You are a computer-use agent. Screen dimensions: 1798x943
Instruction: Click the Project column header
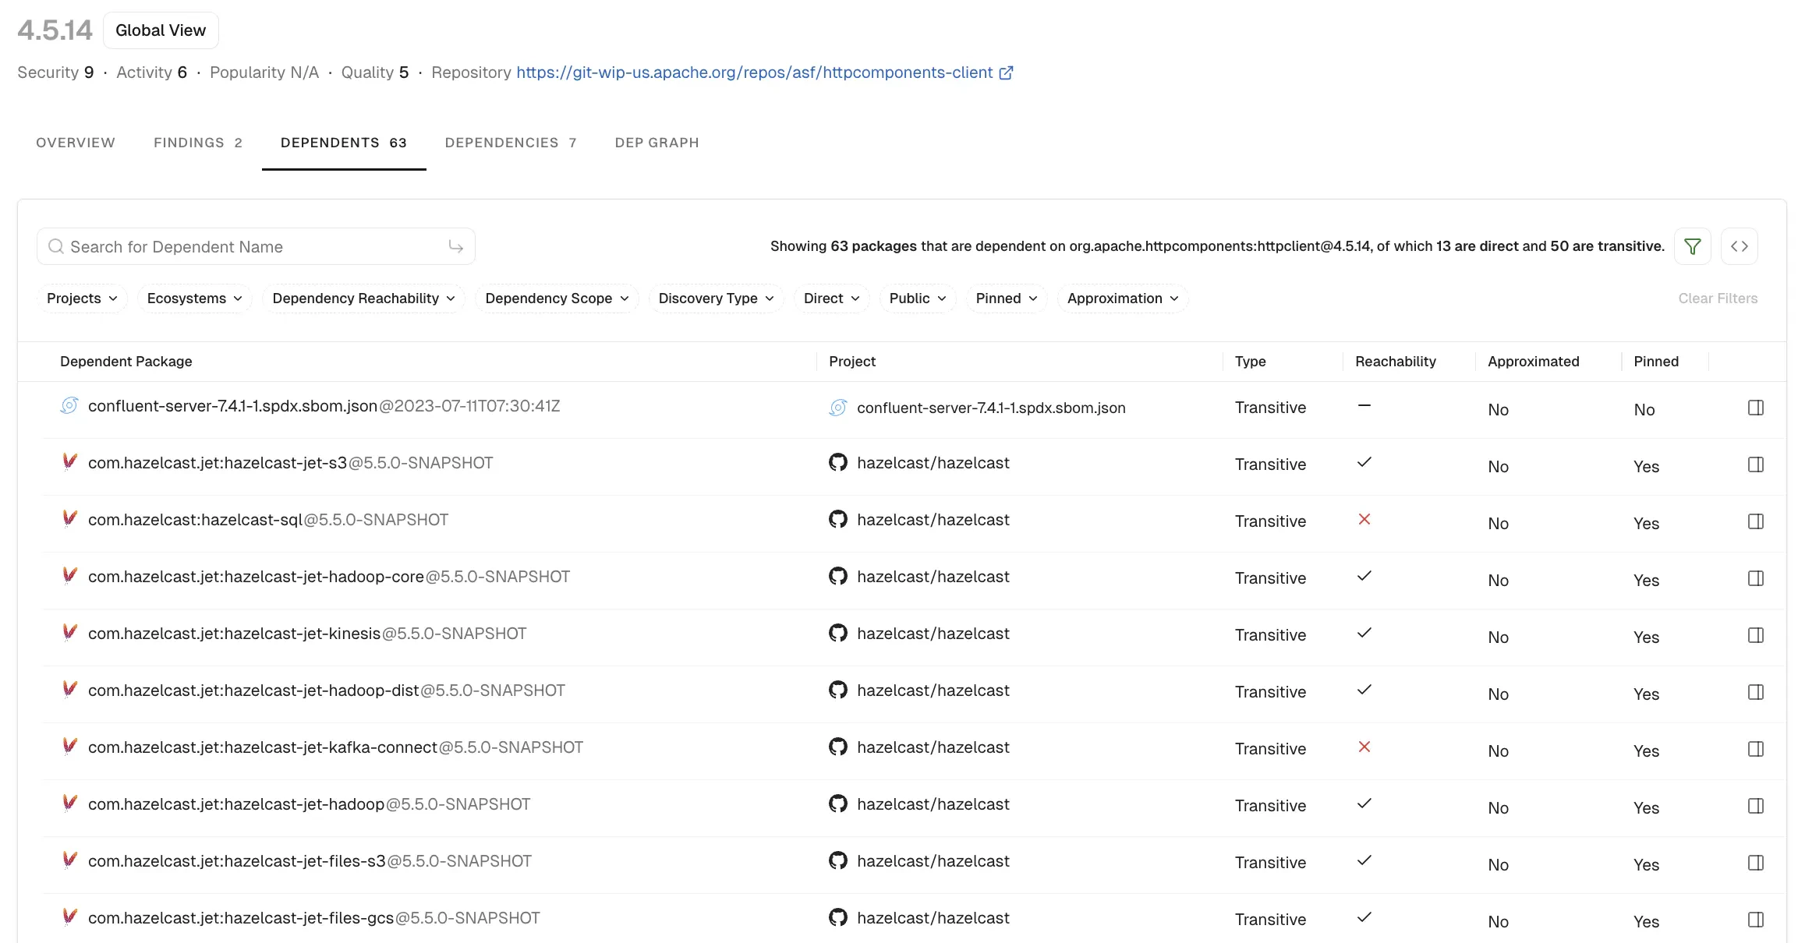click(852, 362)
